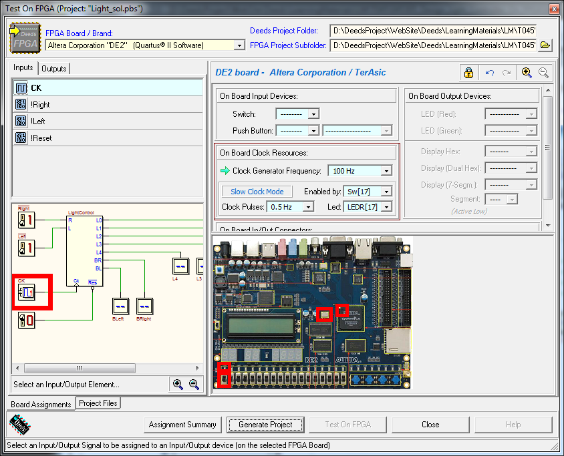Click the schematic horizontal scrollbar thumb
564x456 pixels.
point(80,368)
